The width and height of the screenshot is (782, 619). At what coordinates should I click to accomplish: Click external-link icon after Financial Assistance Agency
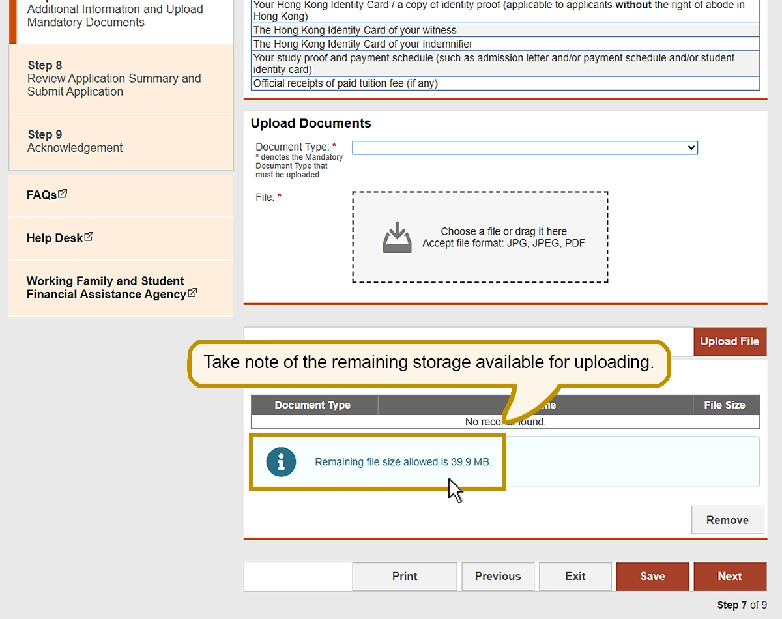pos(192,293)
